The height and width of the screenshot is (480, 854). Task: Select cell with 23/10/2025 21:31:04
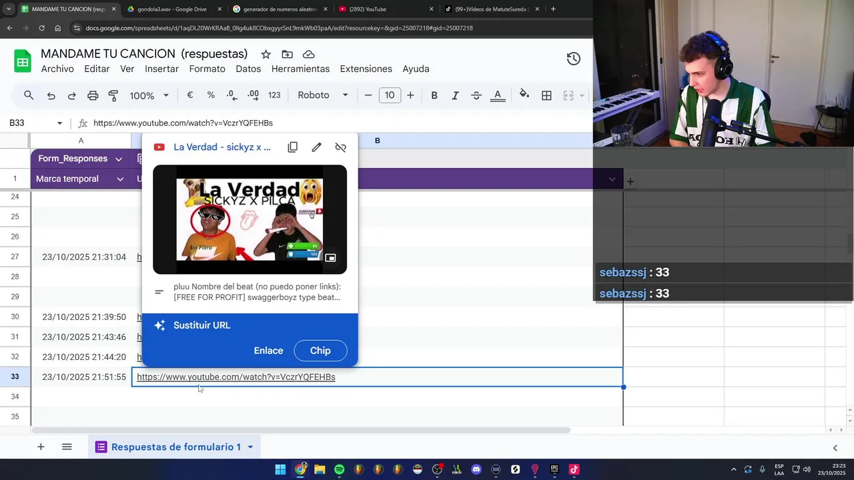click(x=81, y=257)
